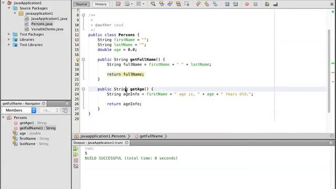336x189 pixels.
Task: Stop Macro Recording square icon
Action: pos(256,4)
